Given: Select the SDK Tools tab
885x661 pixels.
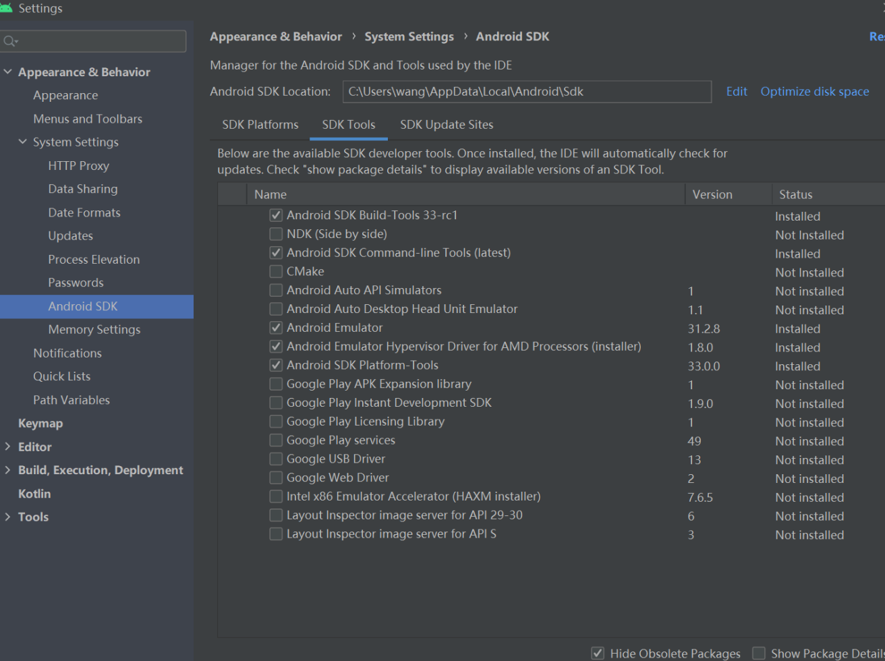Looking at the screenshot, I should pos(349,125).
